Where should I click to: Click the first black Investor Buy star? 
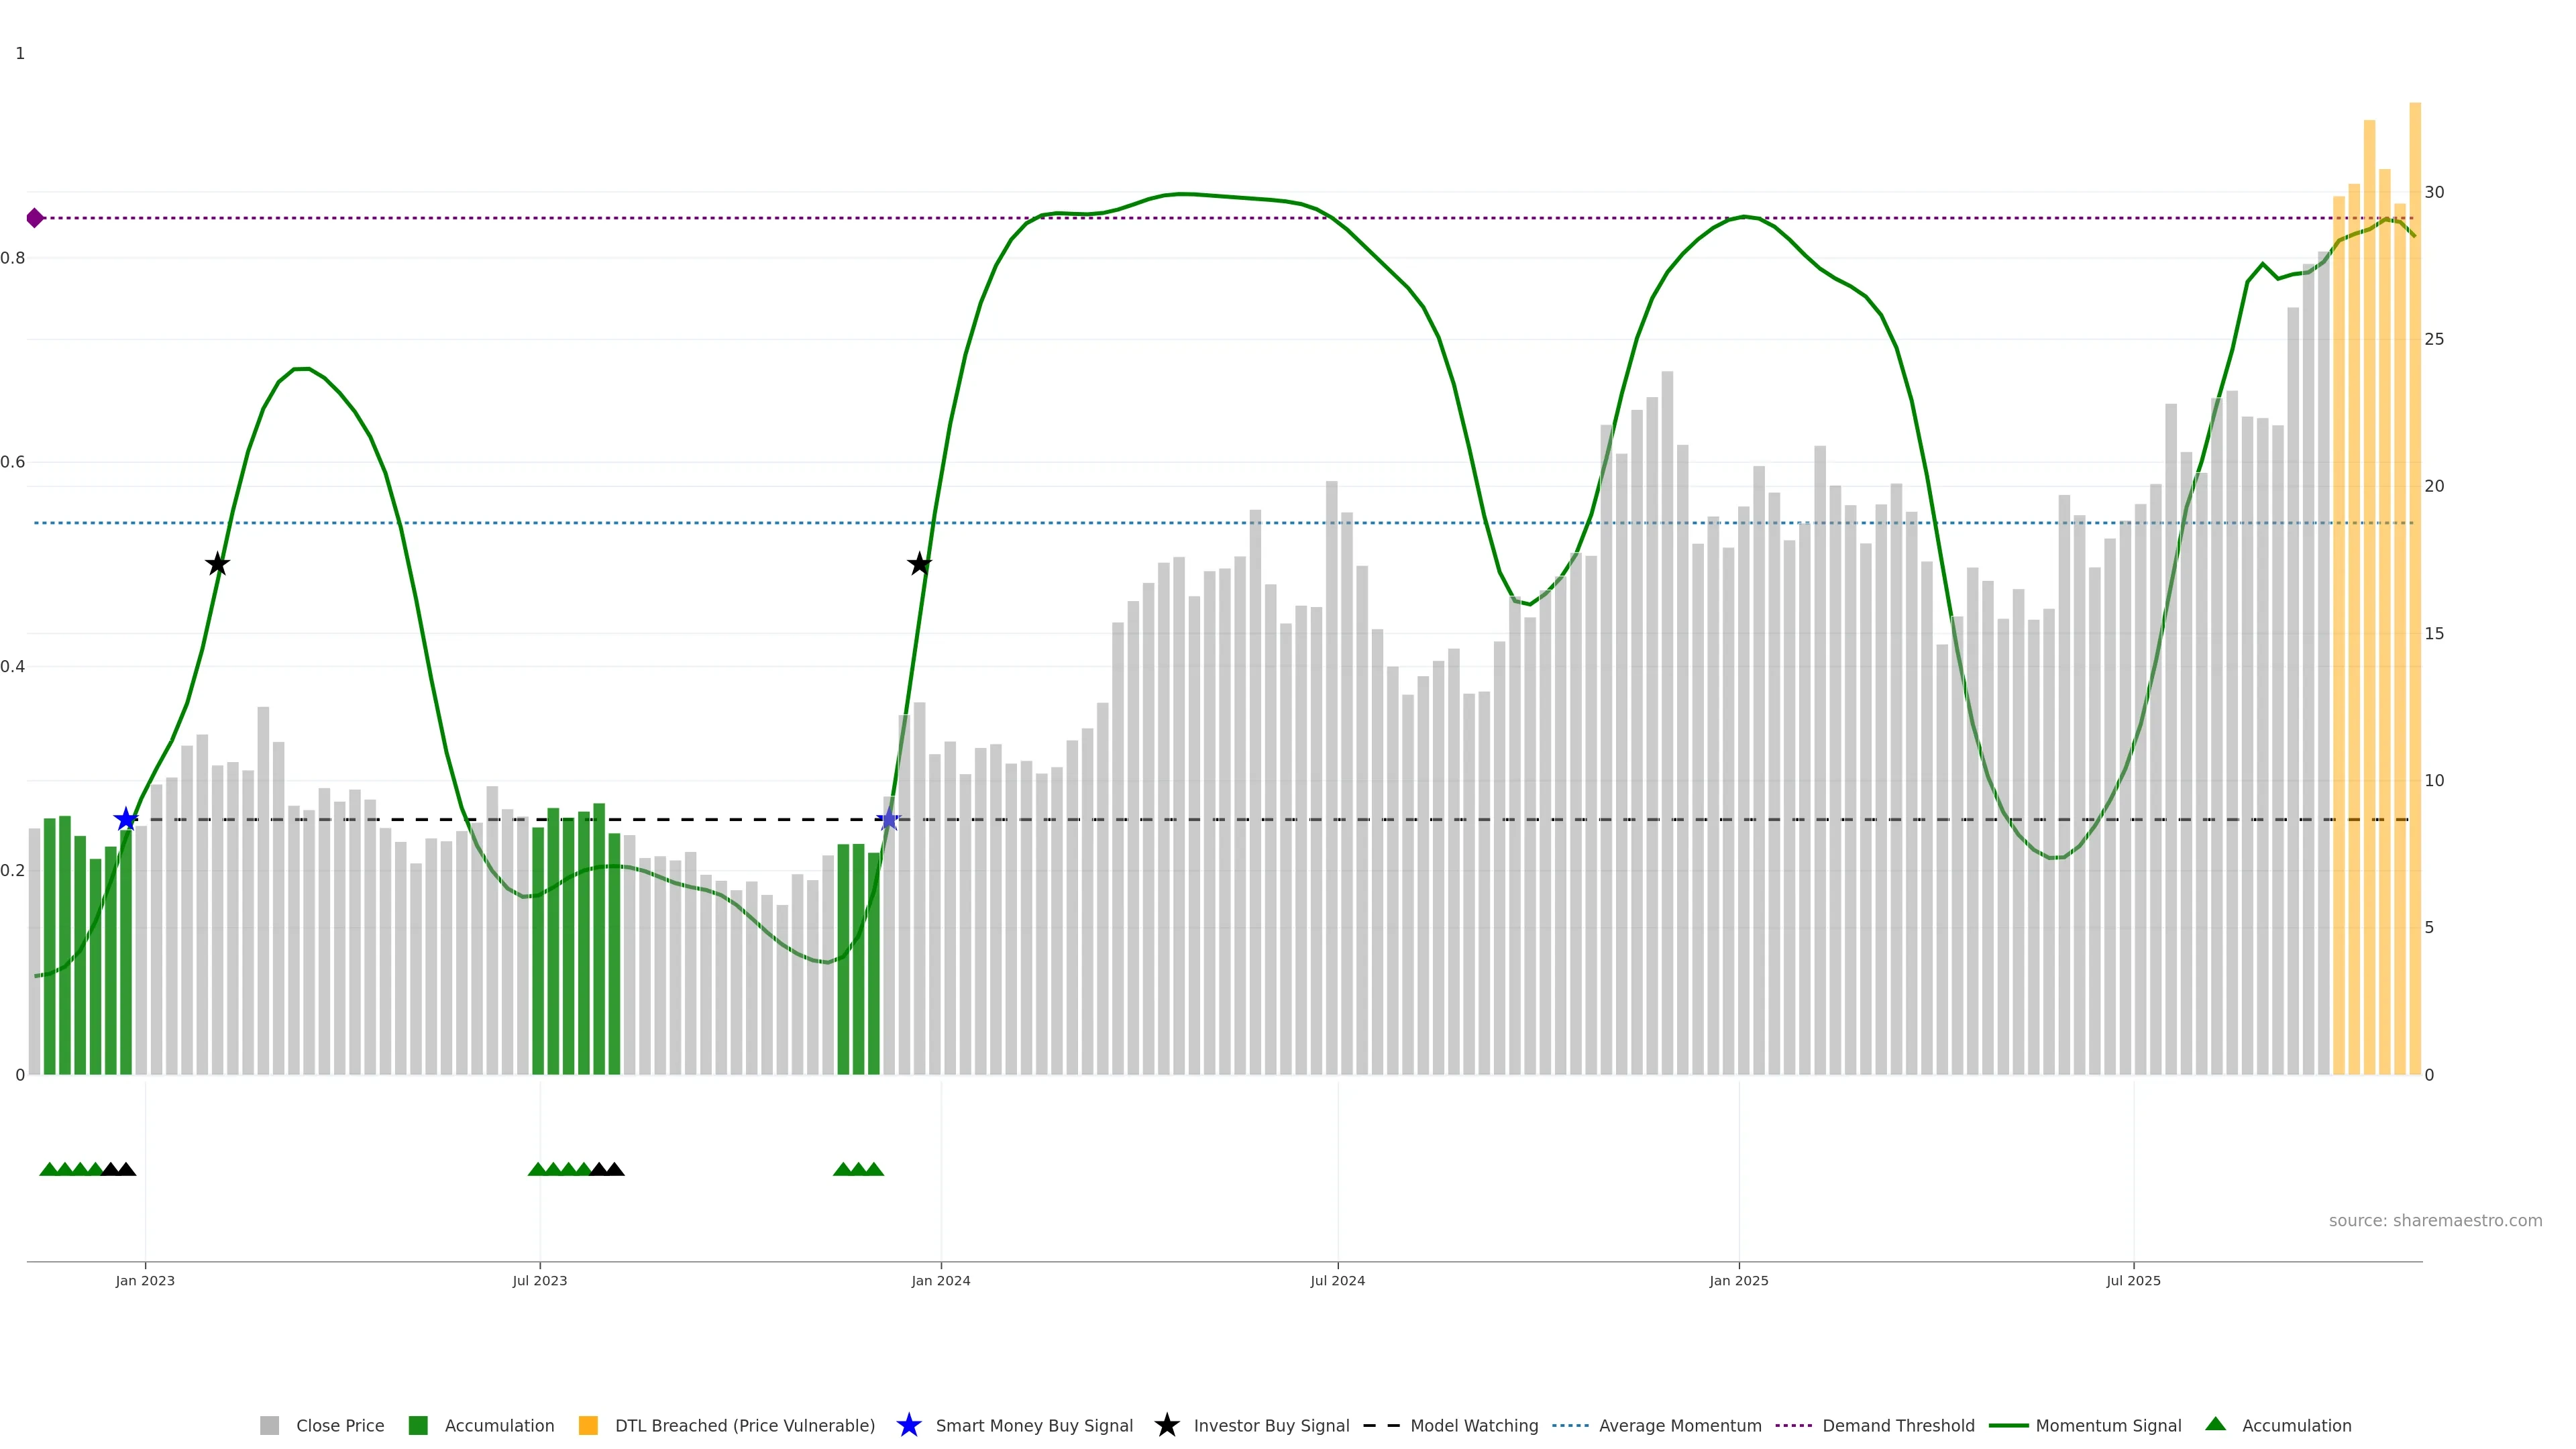pos(217,565)
